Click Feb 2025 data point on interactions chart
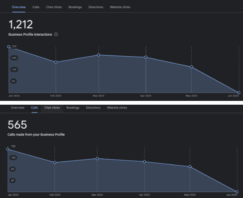 56,62
